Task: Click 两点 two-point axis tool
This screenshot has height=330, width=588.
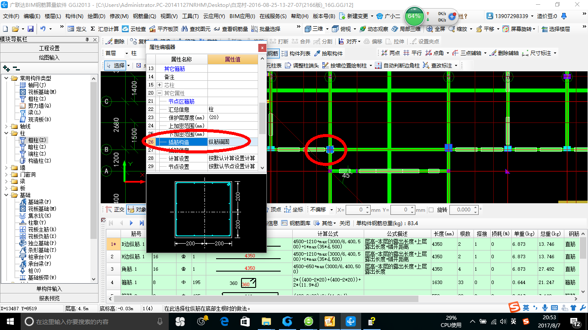Action: [390, 53]
